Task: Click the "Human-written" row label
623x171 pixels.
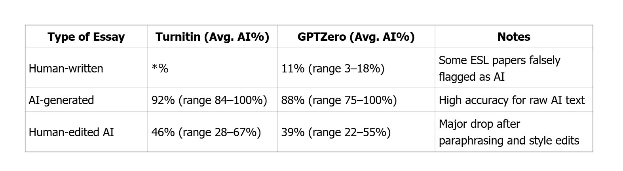Action: [66, 68]
